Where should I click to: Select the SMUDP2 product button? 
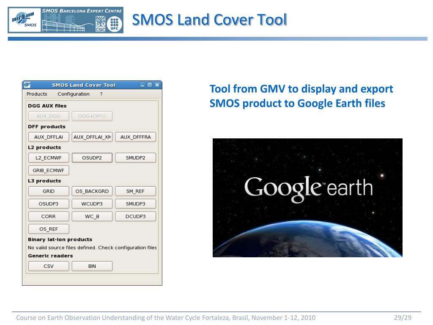tap(135, 158)
